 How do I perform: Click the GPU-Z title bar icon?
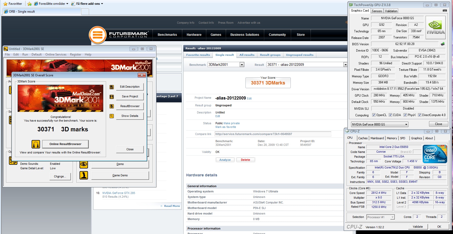pos(351,5)
